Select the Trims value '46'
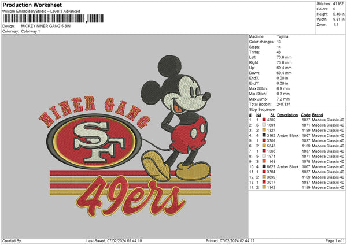This screenshot has height=245, width=347. [279, 52]
